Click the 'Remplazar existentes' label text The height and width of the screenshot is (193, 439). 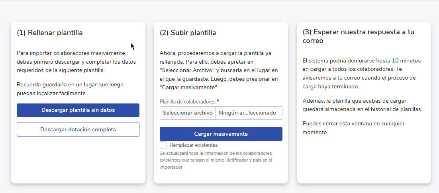pos(194,145)
